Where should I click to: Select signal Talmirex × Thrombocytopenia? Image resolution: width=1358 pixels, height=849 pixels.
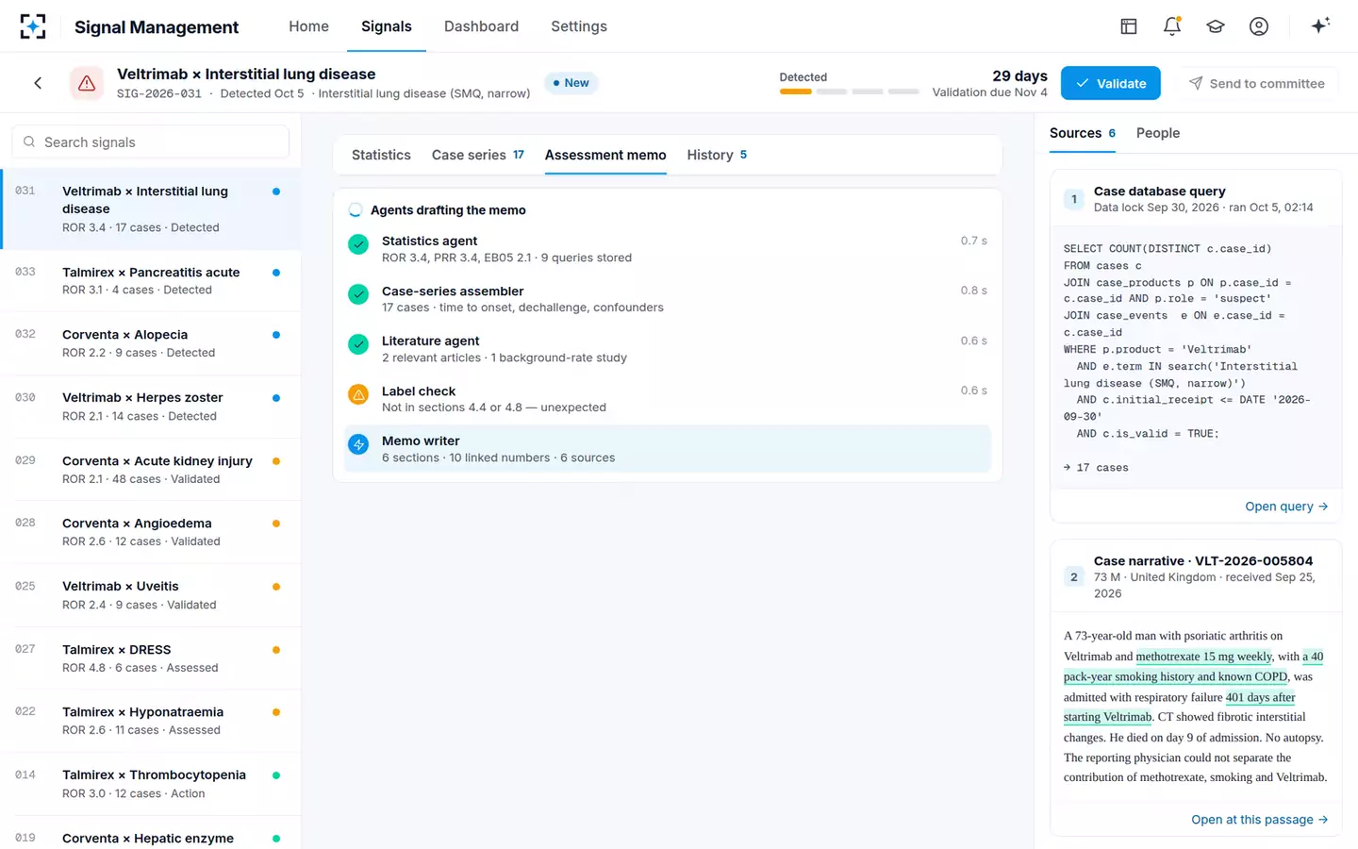(151, 784)
